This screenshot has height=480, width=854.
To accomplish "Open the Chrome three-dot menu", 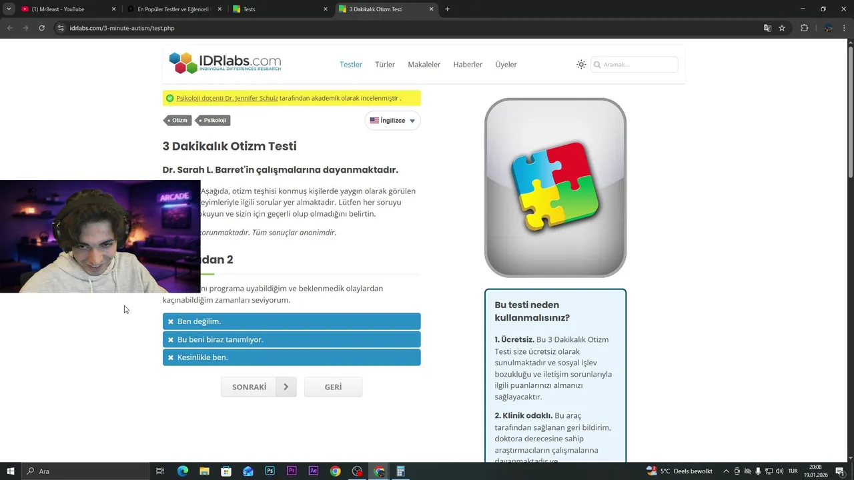I will pos(845,28).
